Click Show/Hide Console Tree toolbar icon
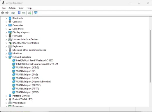152x112 pixels. click(13, 13)
